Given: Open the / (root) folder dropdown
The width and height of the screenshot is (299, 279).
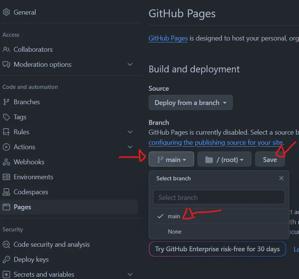Looking at the screenshot, I should click(x=224, y=159).
